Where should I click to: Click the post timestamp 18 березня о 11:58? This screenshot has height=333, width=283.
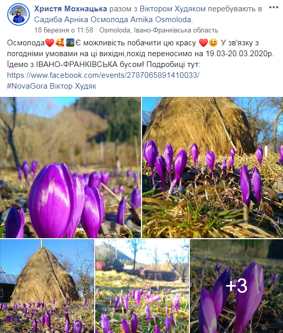coord(64,30)
